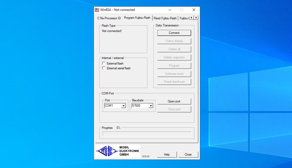Open the Help dialog
This screenshot has width=292, height=168.
[x=167, y=154]
